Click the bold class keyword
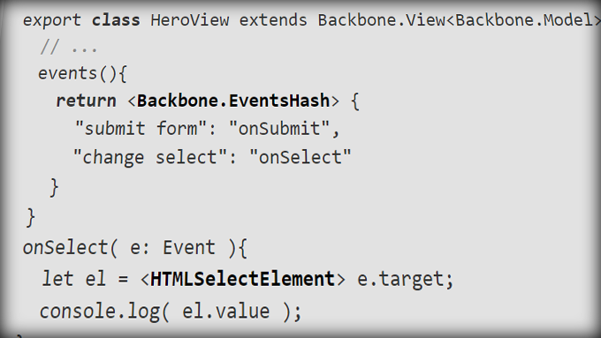The height and width of the screenshot is (338, 601). (116, 20)
